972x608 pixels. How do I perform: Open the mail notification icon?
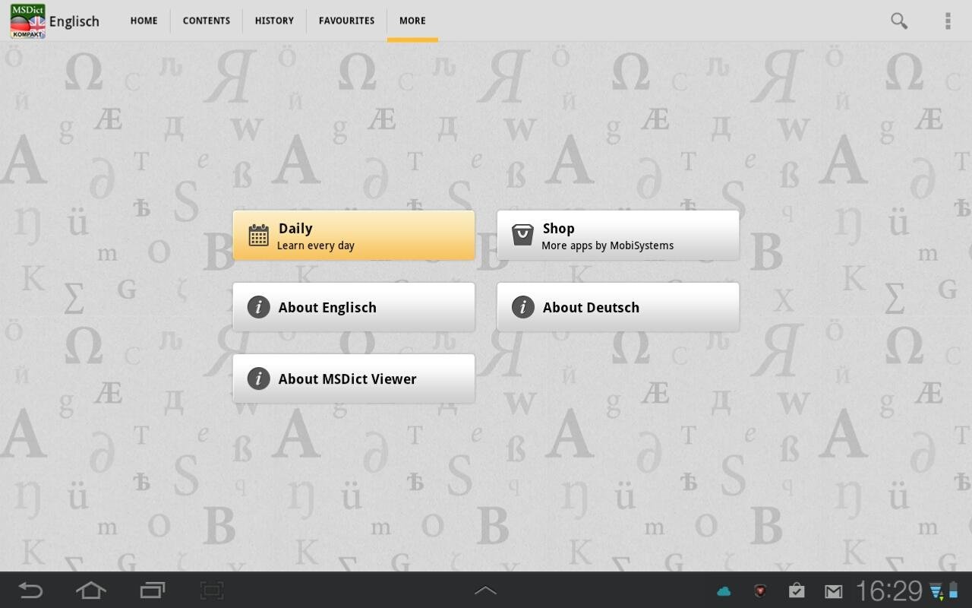click(834, 591)
